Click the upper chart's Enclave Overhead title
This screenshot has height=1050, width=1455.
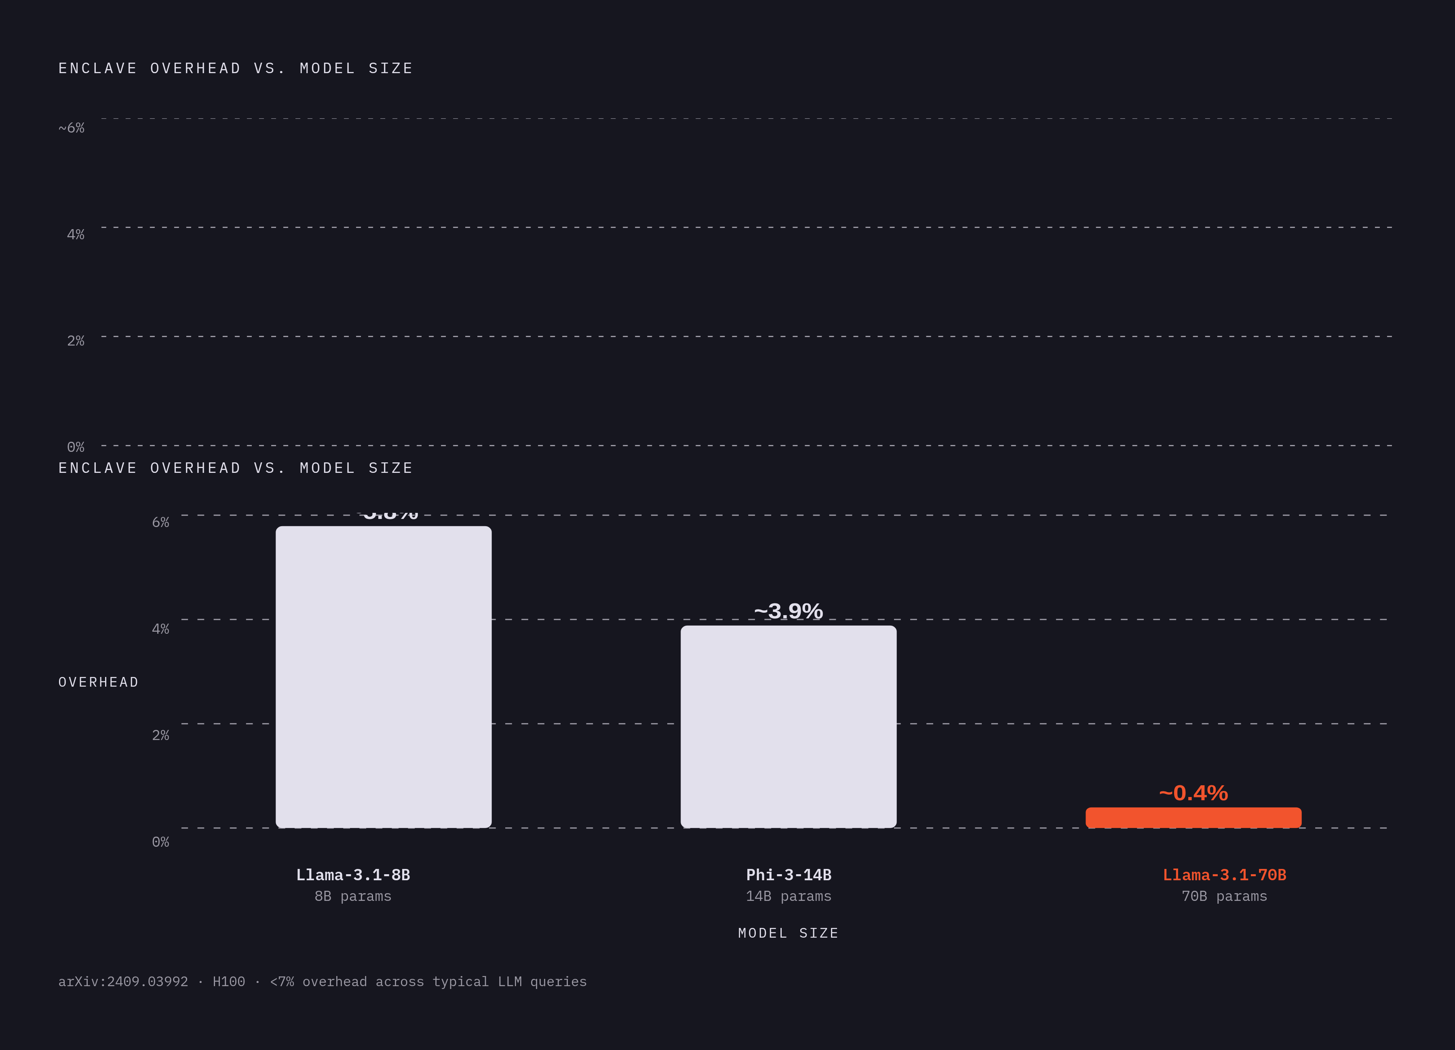(x=236, y=69)
